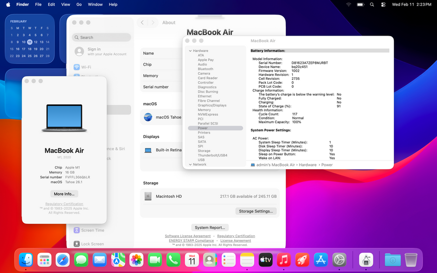Screen dimensions: 437x273
Task: Select Apple Pay in the Hardware list
Action: [205, 60]
